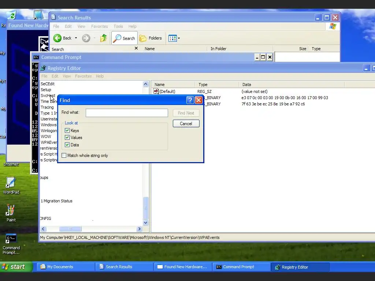
Task: Select the WOW registry key
Action: [x=46, y=136]
